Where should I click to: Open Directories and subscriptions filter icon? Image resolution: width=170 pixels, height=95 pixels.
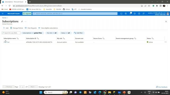pyautogui.click(x=126, y=13)
